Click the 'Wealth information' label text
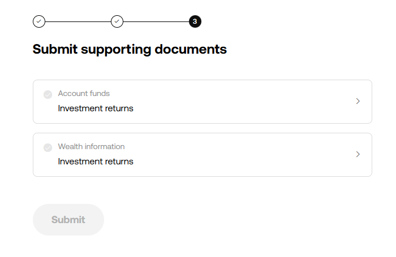Screen dimensions: 396x257 click(x=91, y=146)
